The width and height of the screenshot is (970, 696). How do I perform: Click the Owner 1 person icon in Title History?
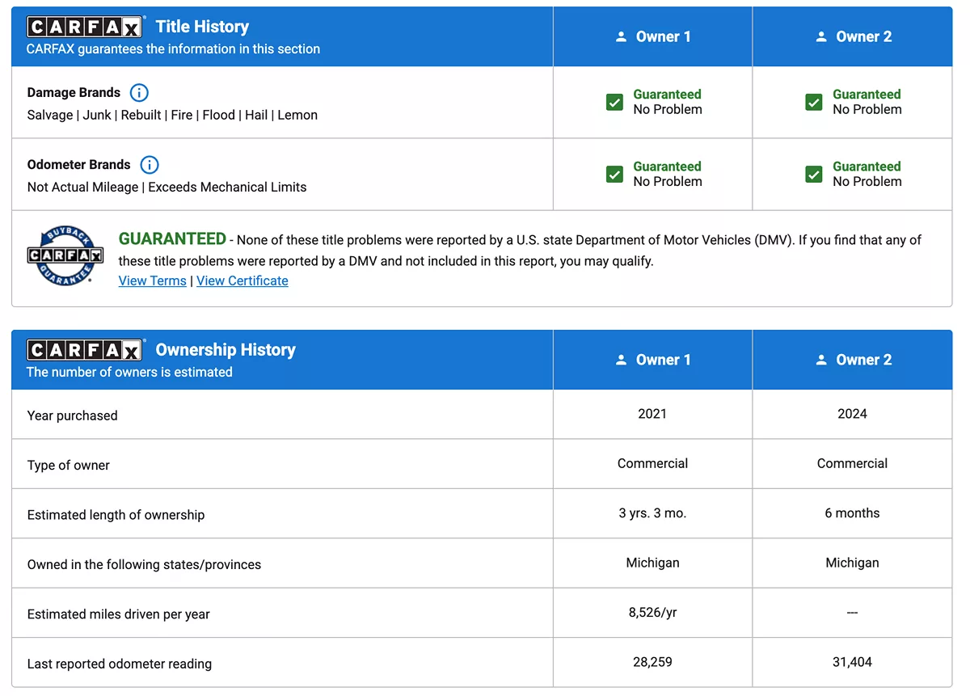pyautogui.click(x=621, y=37)
